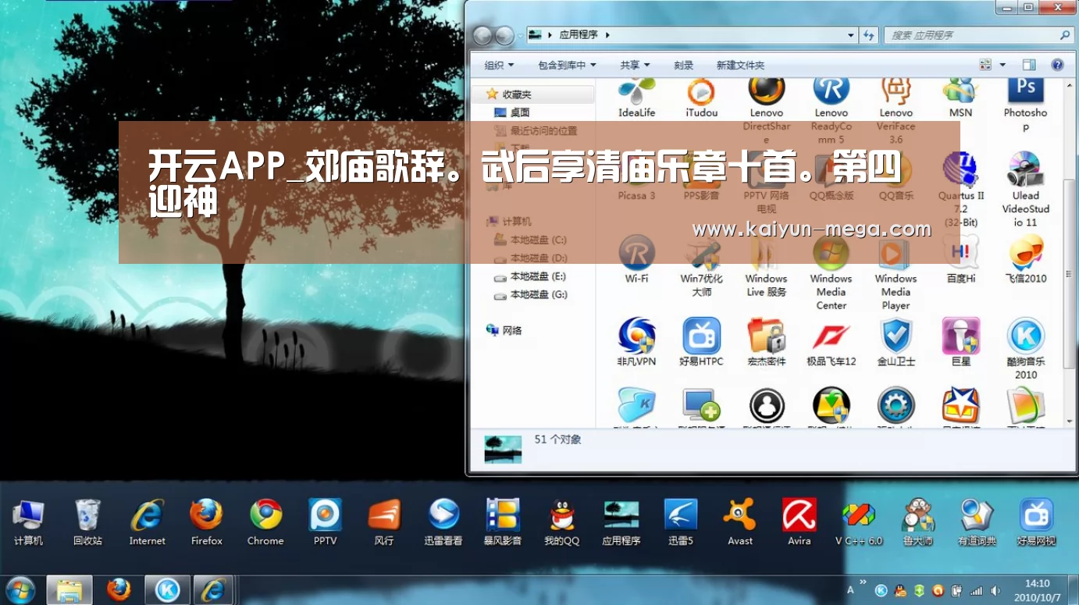Open the Windows Start button

click(20, 590)
